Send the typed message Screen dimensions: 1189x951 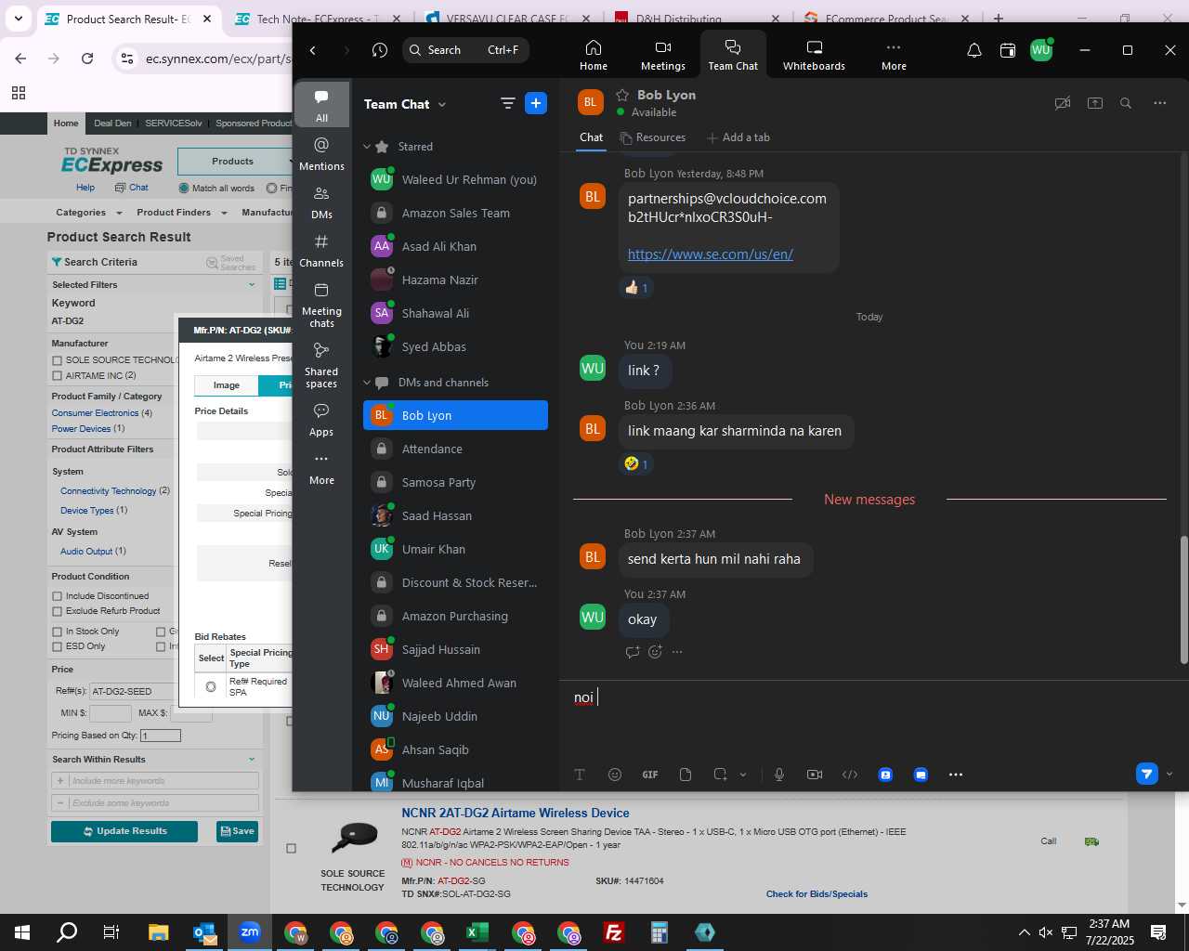point(1147,774)
